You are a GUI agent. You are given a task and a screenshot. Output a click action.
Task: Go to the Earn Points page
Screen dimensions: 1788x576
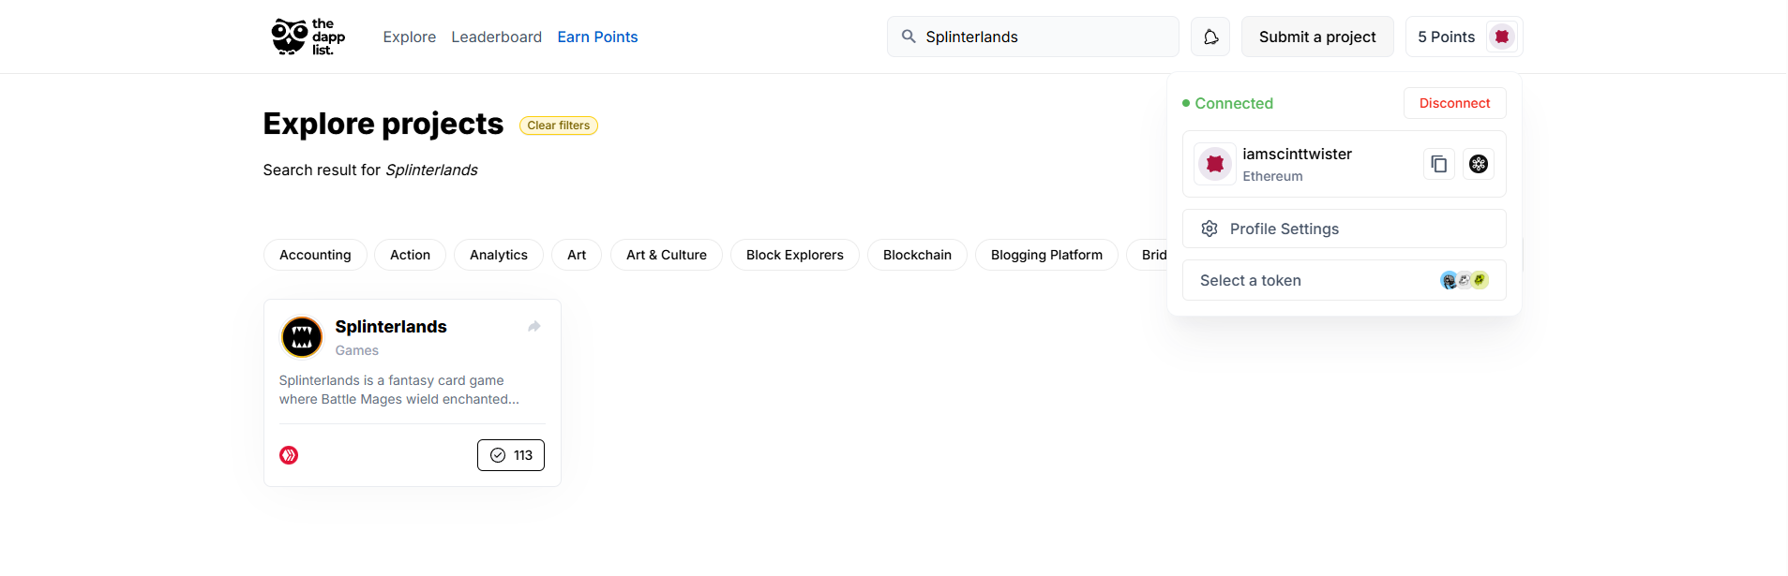click(x=597, y=37)
